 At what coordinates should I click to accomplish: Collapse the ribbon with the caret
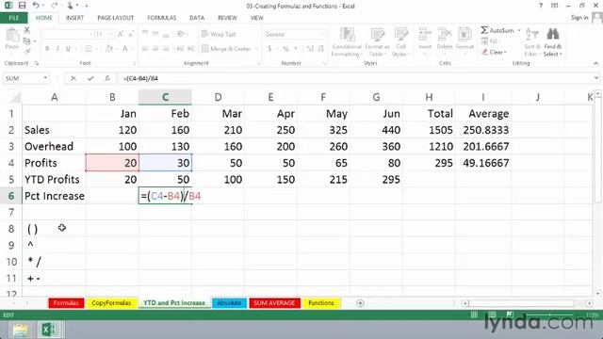pyautogui.click(x=596, y=63)
